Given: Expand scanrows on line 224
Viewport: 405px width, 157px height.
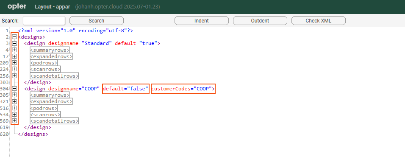Looking at the screenshot, I should [x=14, y=69].
